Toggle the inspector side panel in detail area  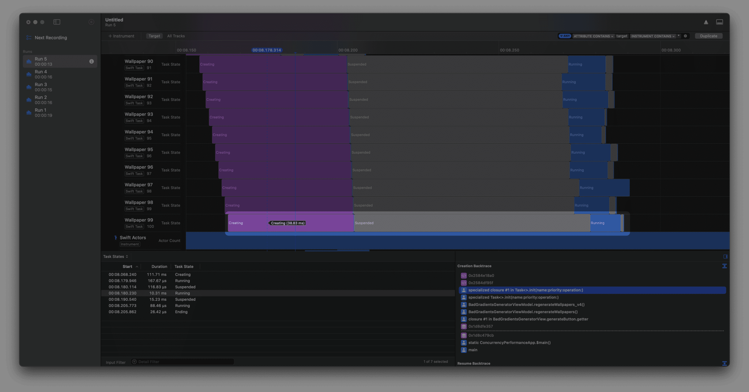tap(725, 257)
